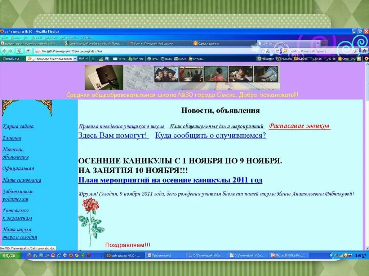Switch to the самый лучший учебник по html tab
The height and width of the screenshot is (276, 369).
pos(95,44)
